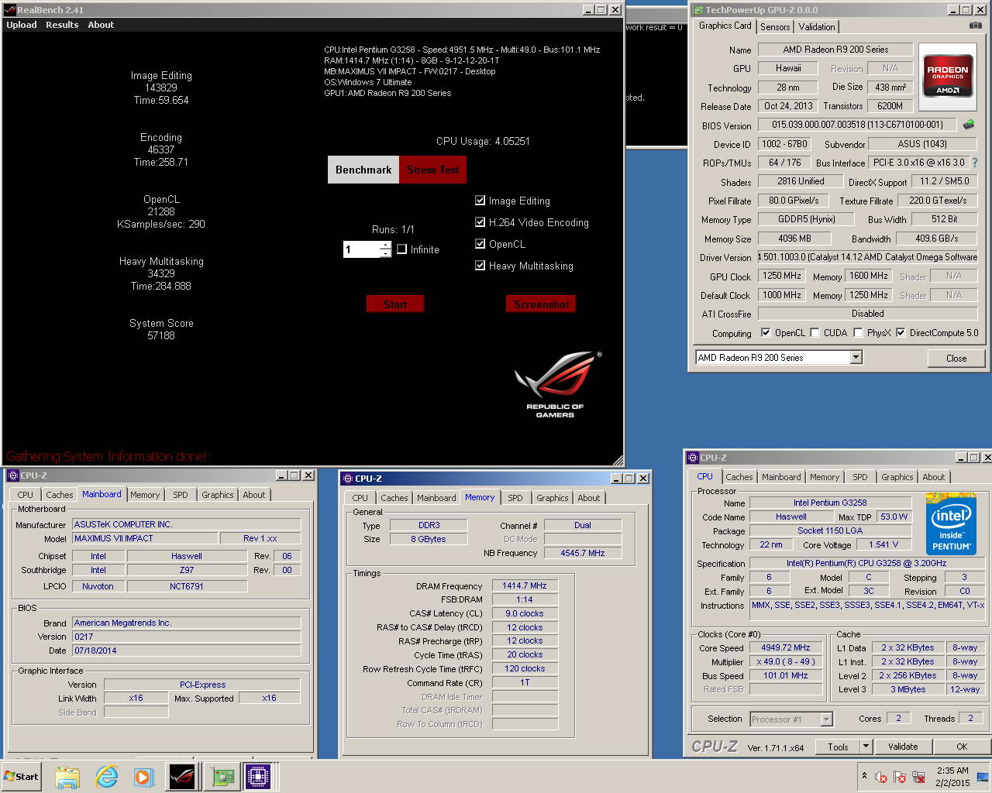Enable the Infinite runs checkbox

point(401,249)
